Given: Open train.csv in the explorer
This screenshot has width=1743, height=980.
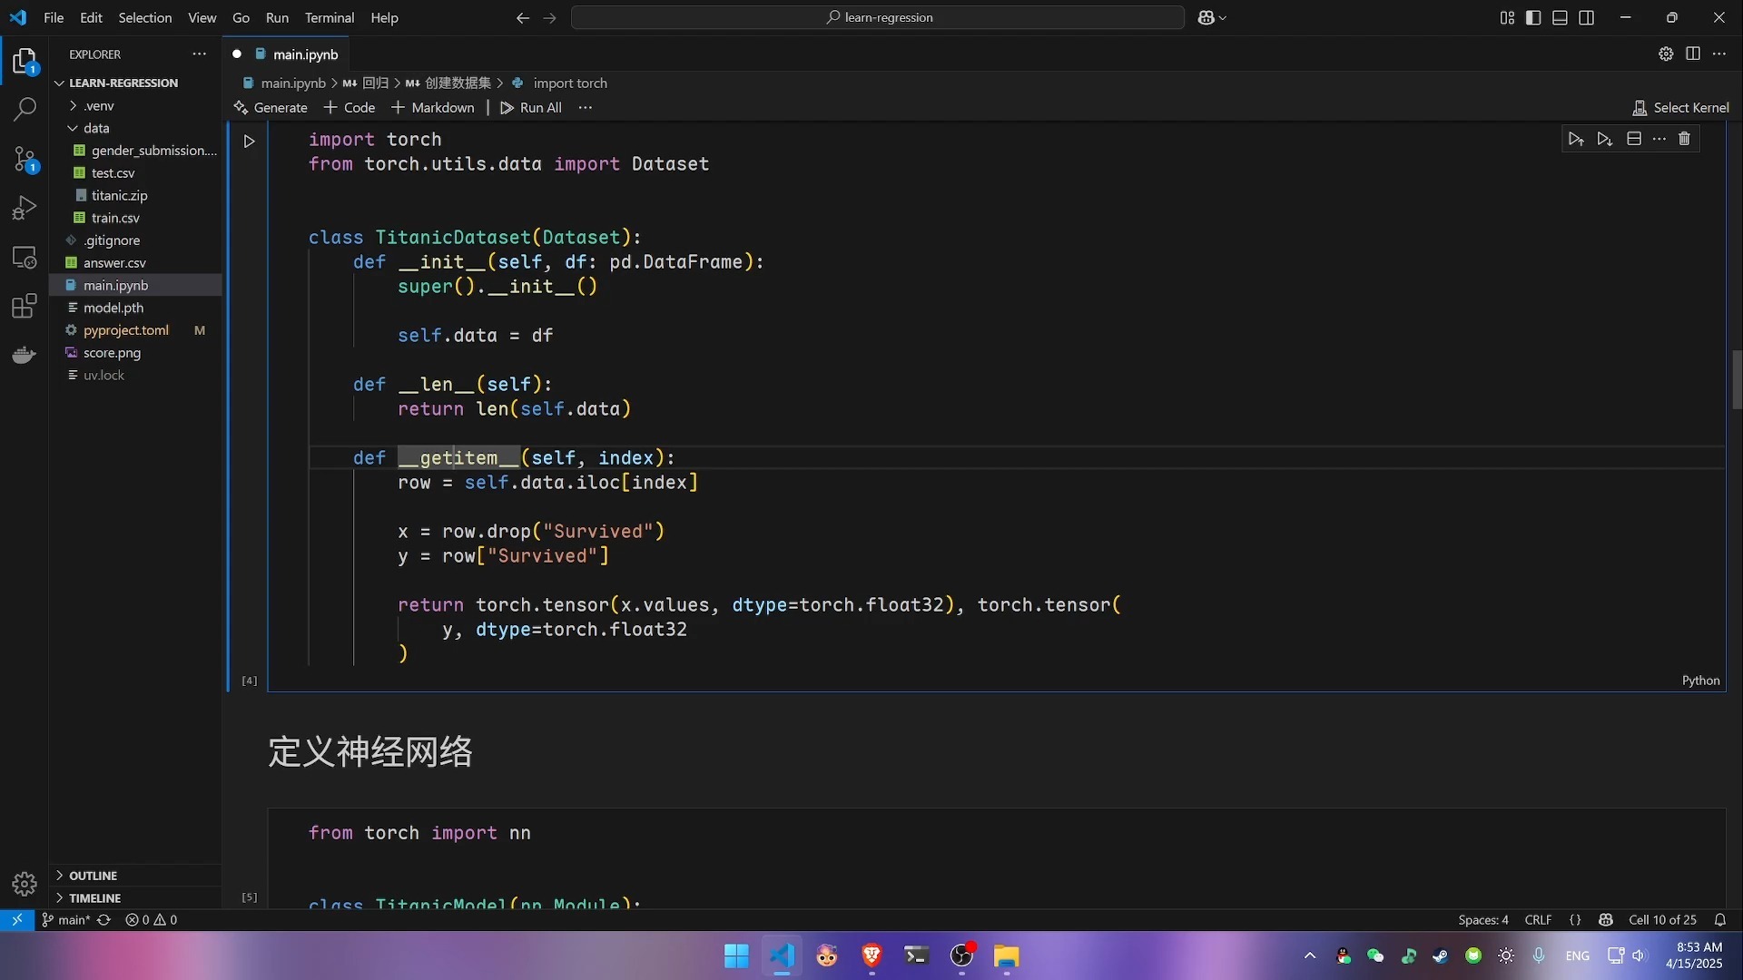Looking at the screenshot, I should point(115,218).
